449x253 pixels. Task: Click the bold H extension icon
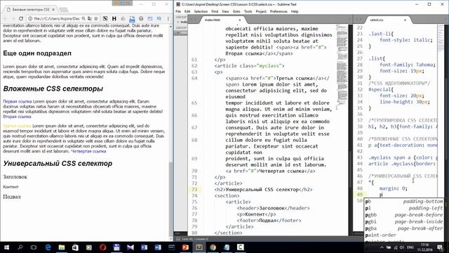114,18
